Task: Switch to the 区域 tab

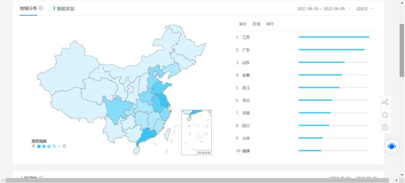Action: tap(257, 24)
